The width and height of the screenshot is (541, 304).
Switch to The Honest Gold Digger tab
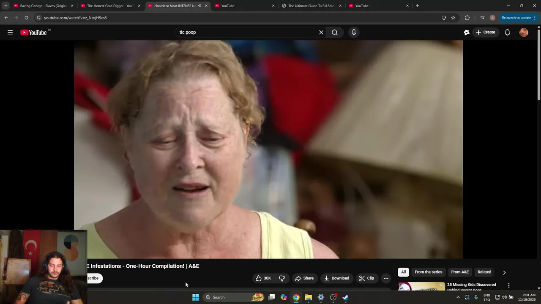click(x=110, y=6)
